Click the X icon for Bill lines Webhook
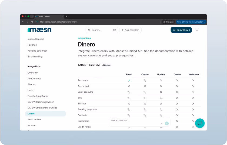227x145 pixels. tap(193, 104)
